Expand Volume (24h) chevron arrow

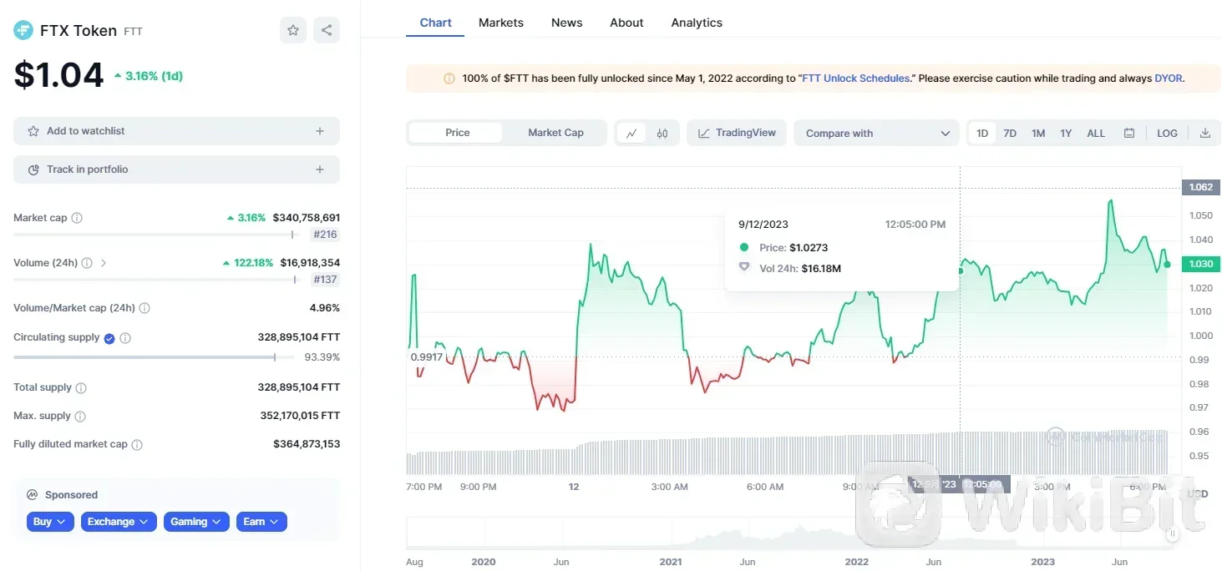tap(104, 263)
